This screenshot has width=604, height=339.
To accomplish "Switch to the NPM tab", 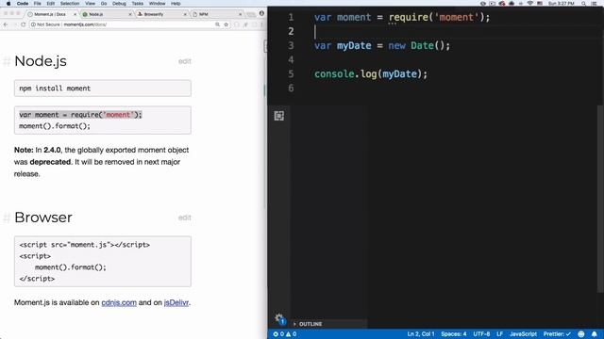I will click(x=216, y=14).
